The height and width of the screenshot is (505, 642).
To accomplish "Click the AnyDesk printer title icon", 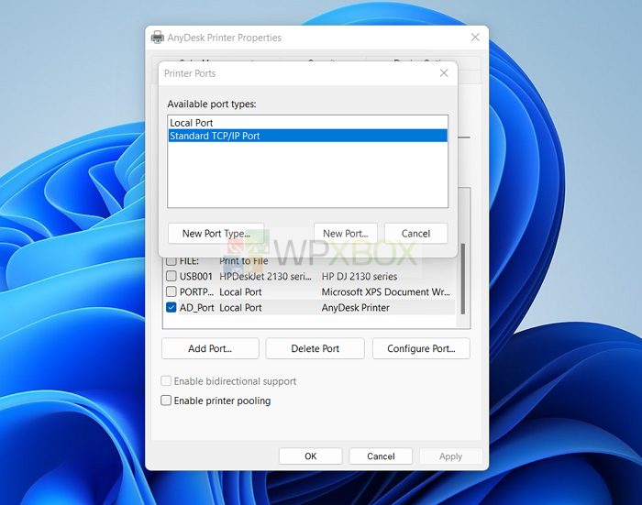I will point(157,38).
